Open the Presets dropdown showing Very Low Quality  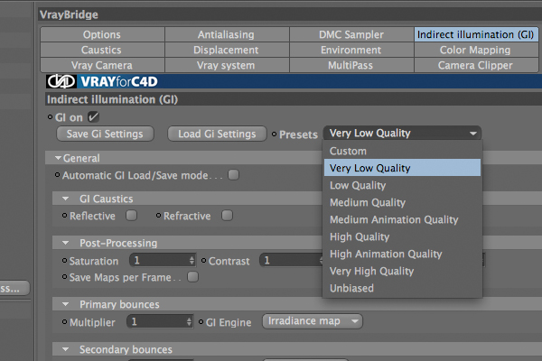(402, 133)
